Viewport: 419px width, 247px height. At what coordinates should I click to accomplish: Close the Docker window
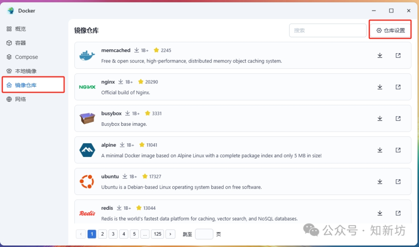[x=409, y=11]
